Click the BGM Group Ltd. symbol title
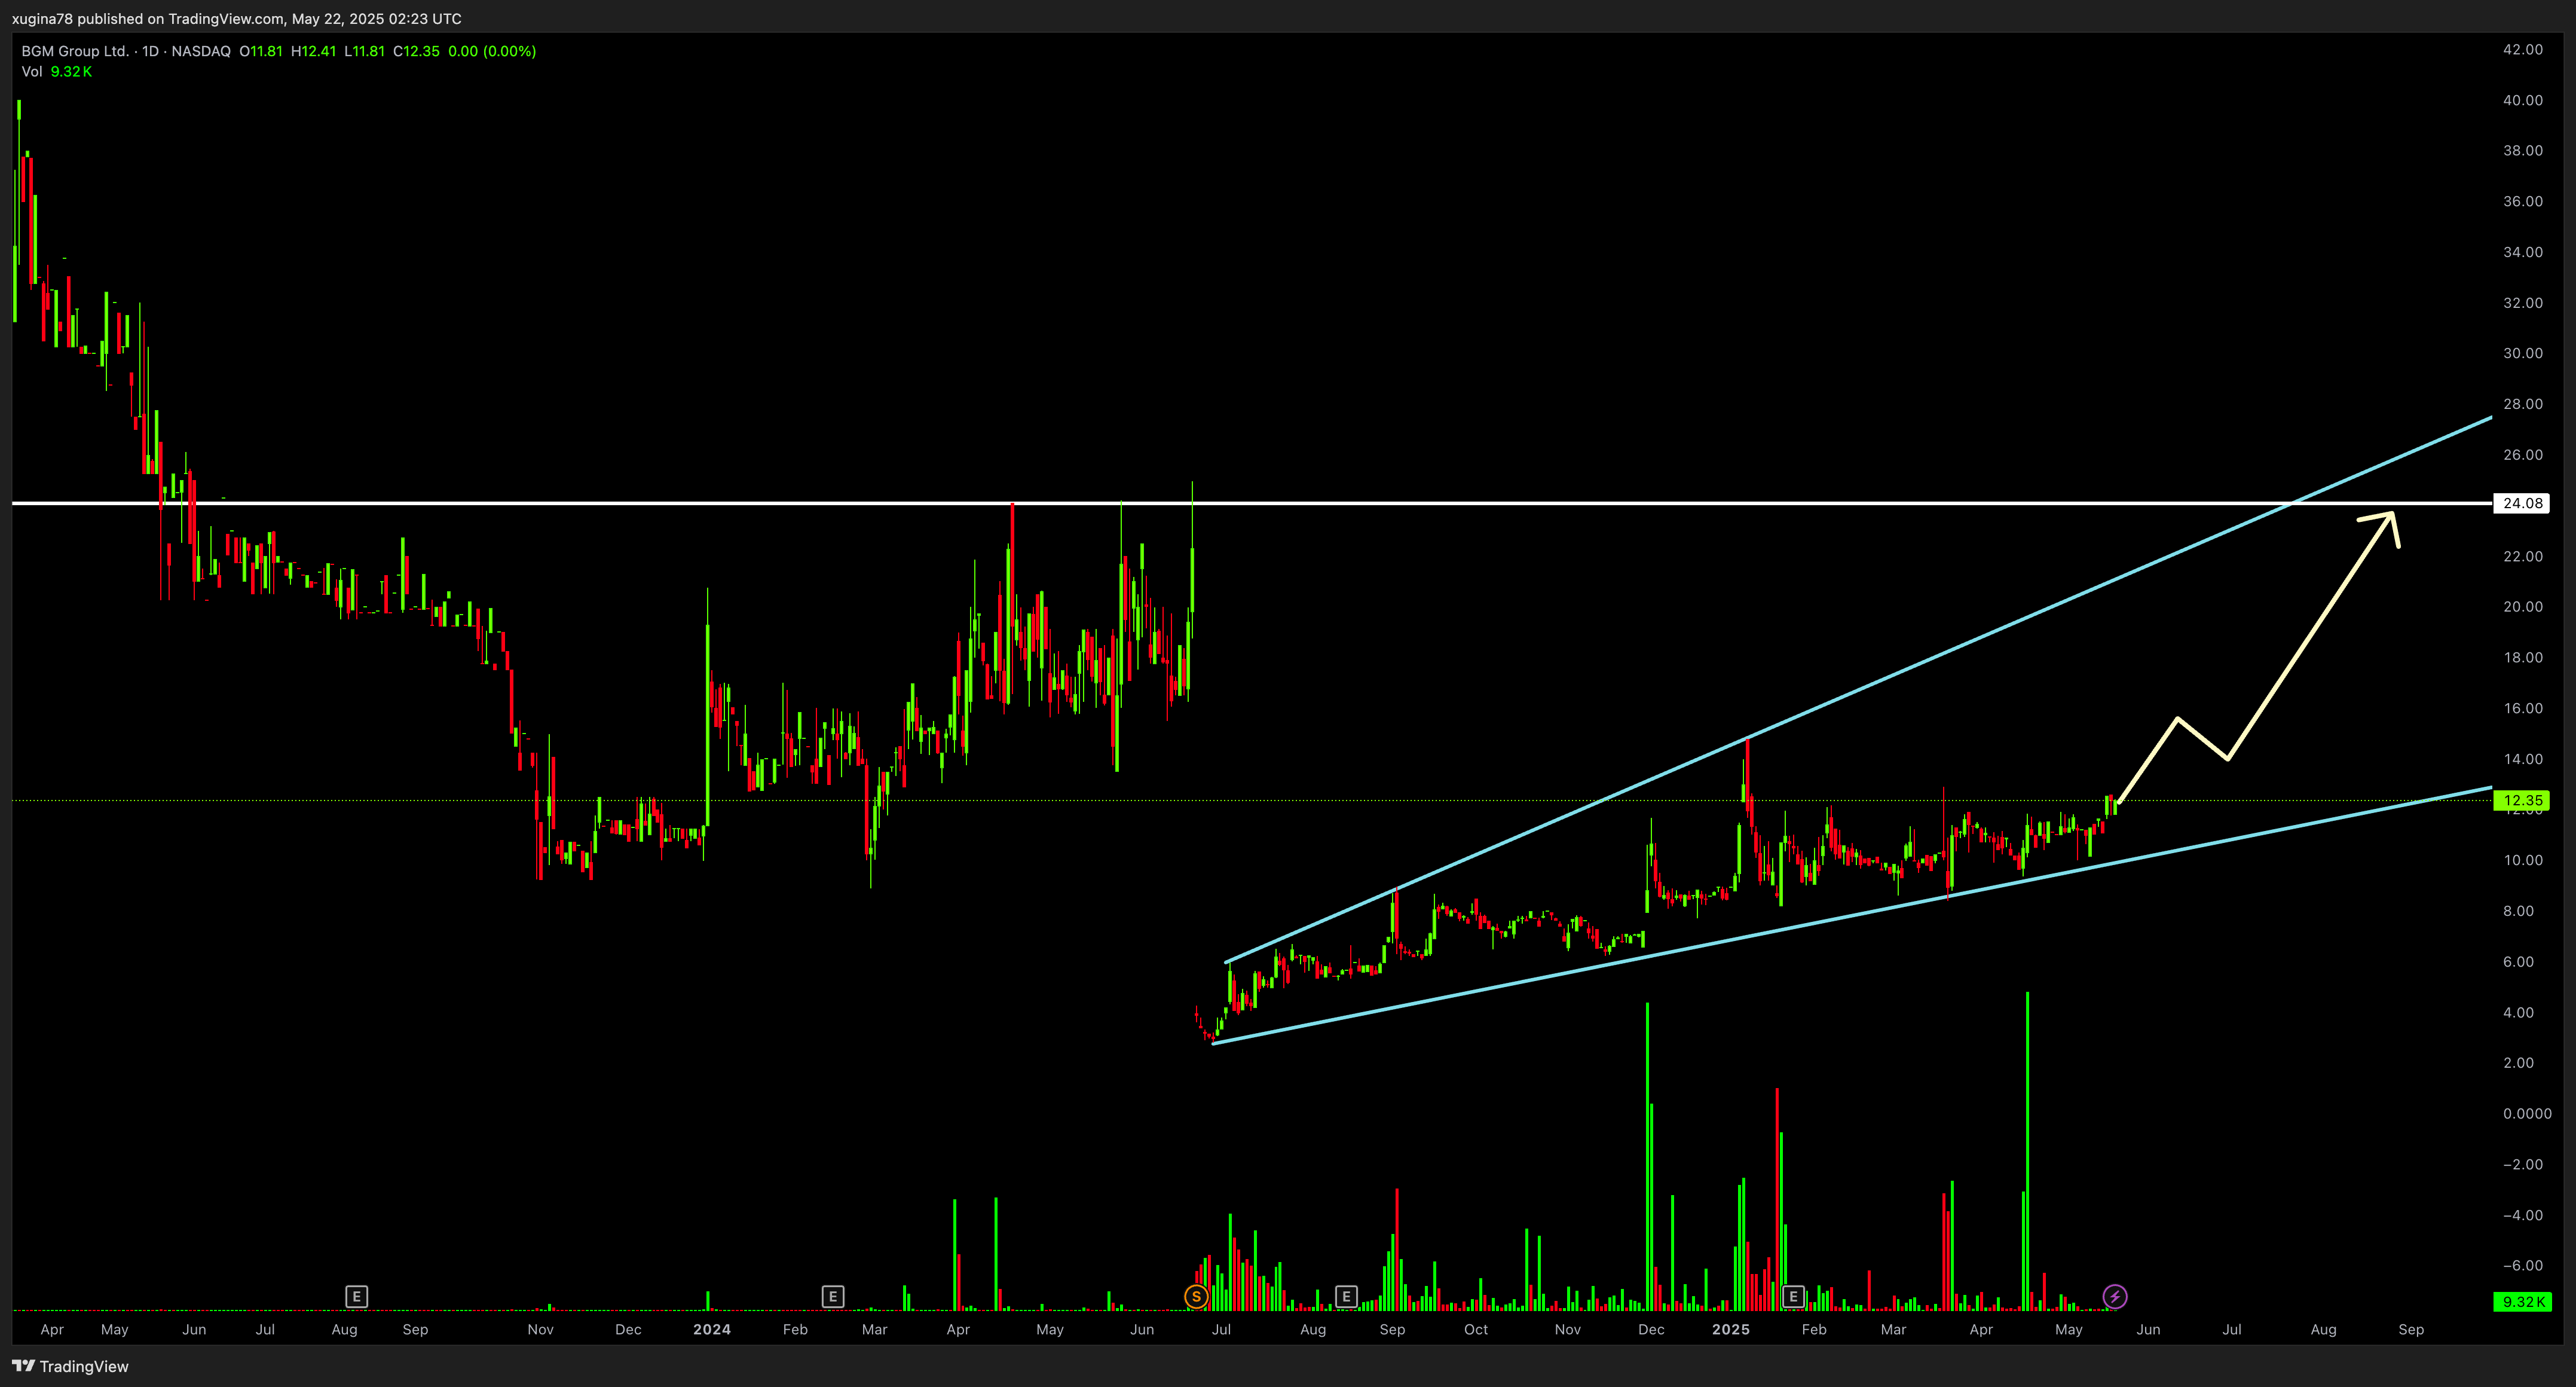Viewport: 2576px width, 1387px height. pyautogui.click(x=75, y=51)
